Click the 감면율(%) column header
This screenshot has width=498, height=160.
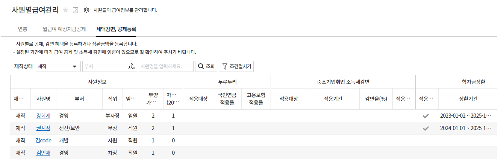[x=375, y=99]
